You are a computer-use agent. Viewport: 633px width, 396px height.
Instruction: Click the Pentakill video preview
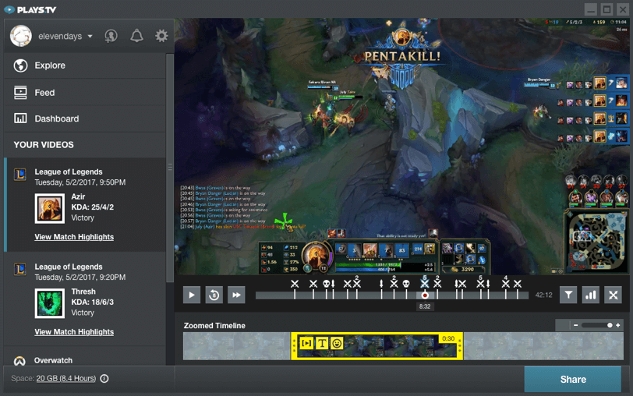(402, 147)
